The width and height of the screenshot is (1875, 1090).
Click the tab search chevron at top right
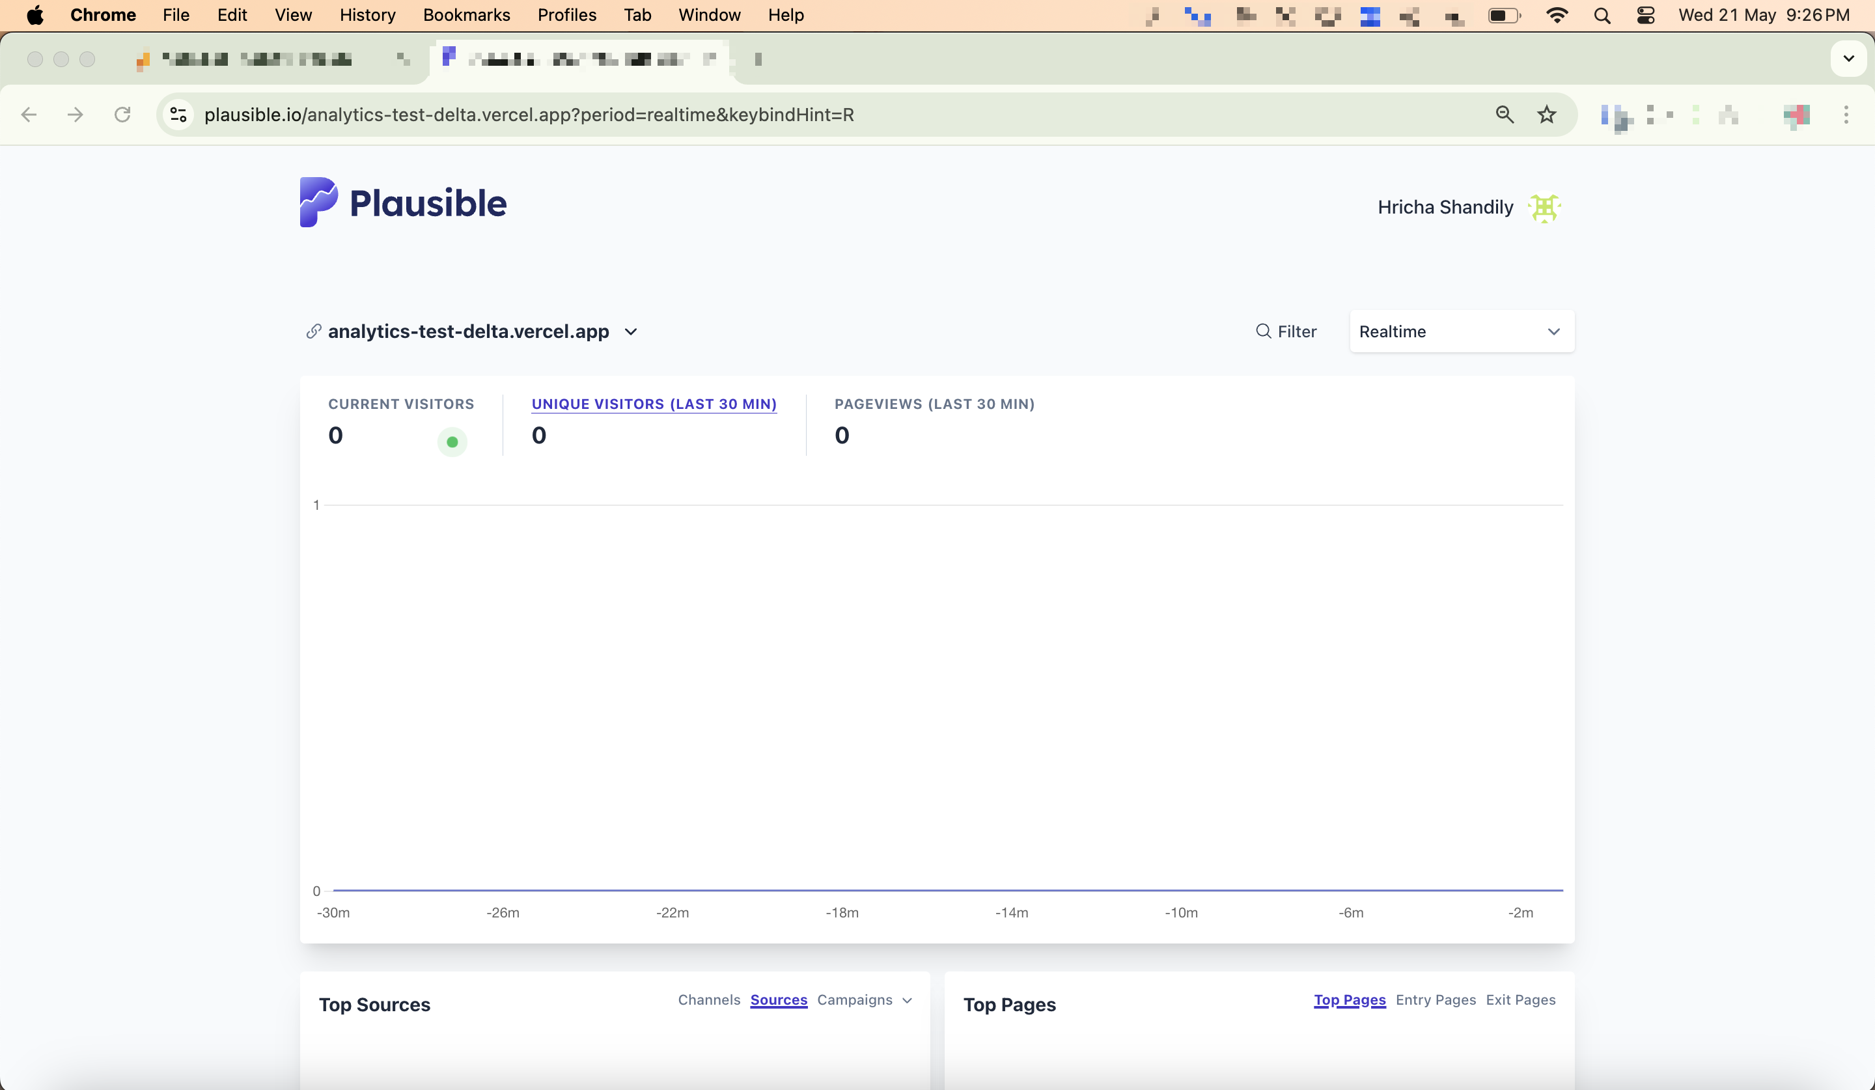1848,59
